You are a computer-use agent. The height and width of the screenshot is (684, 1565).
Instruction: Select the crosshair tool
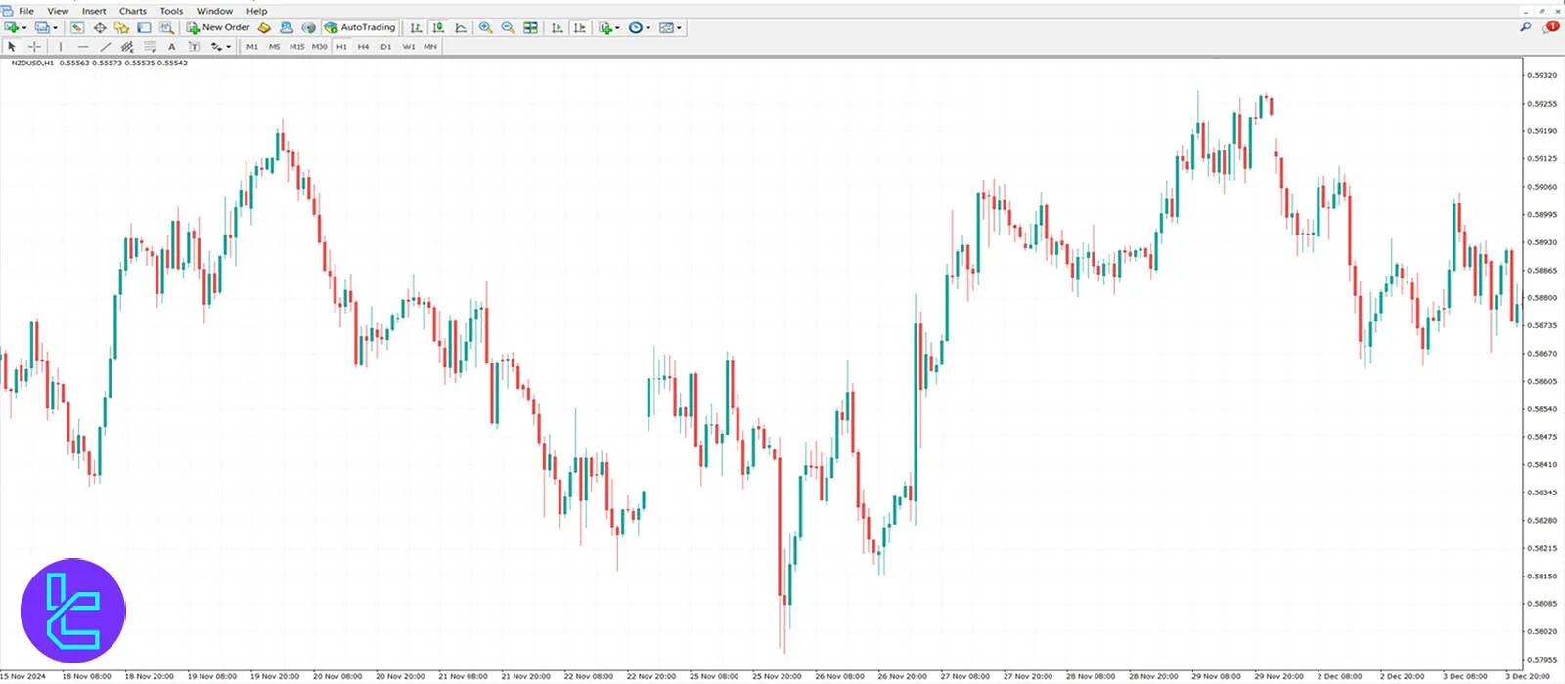pos(34,47)
